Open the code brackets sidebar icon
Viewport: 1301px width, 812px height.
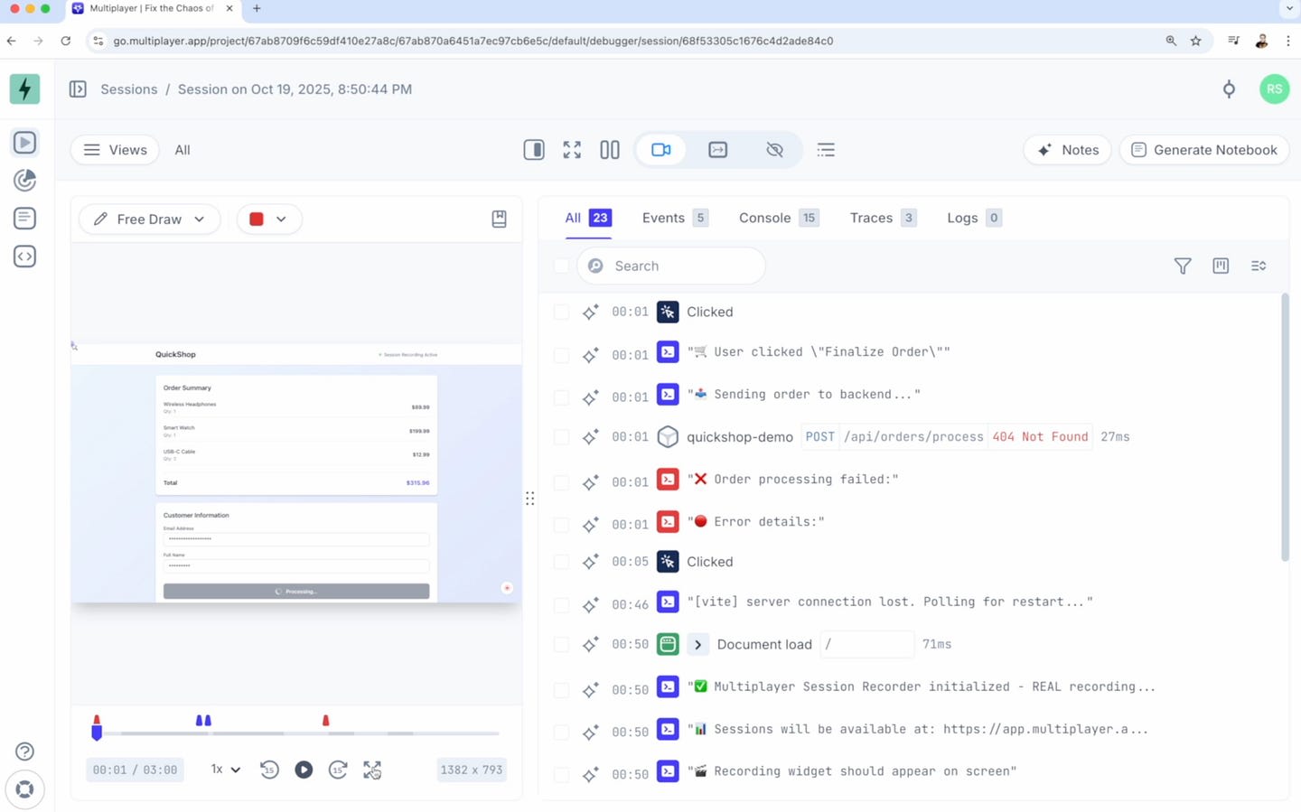[x=24, y=257]
